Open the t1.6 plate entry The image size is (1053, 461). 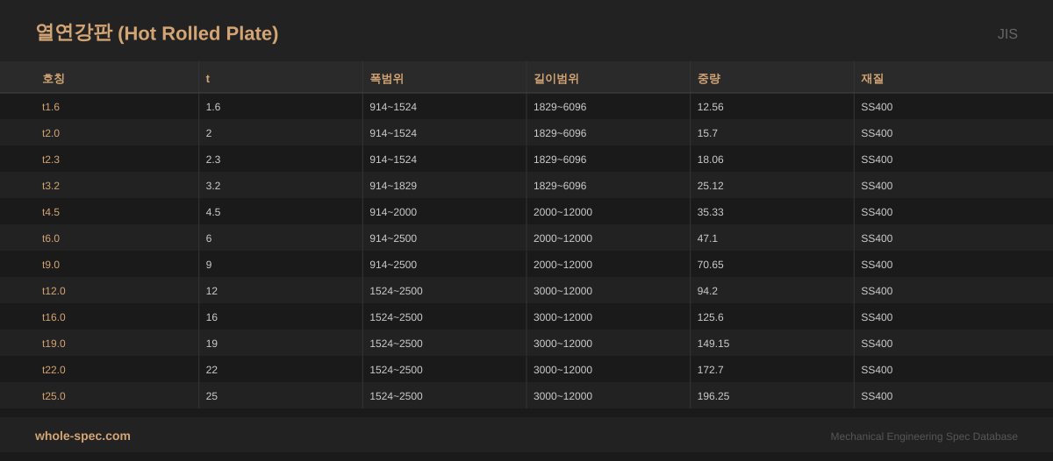(x=51, y=107)
